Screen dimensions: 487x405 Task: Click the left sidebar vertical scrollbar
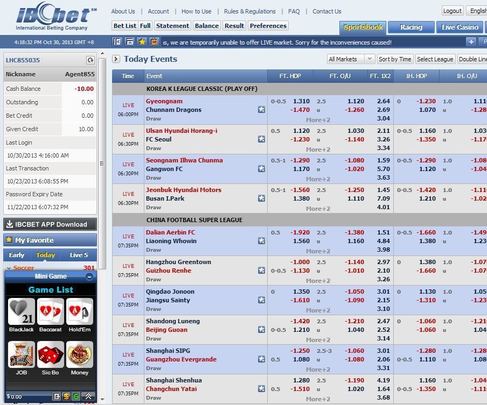pos(102,164)
